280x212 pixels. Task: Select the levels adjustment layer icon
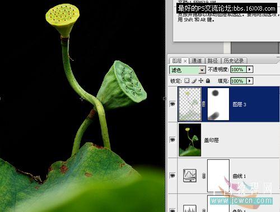(x=190, y=209)
